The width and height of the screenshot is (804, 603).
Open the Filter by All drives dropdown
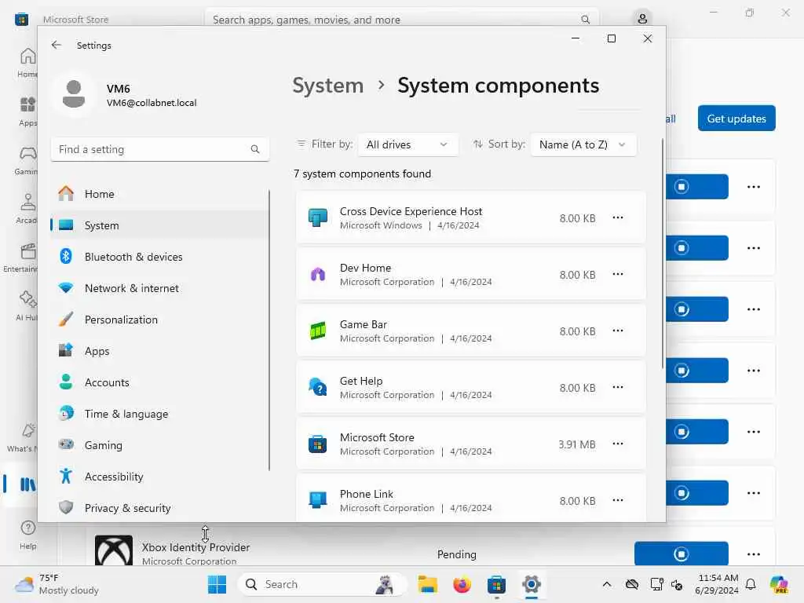click(407, 144)
